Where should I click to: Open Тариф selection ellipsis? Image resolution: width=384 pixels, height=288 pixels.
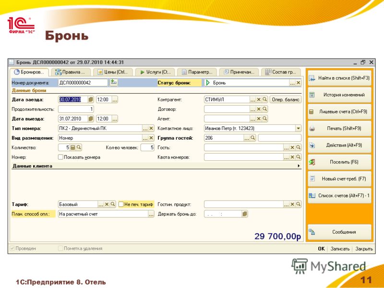pyautogui.click(x=101, y=204)
